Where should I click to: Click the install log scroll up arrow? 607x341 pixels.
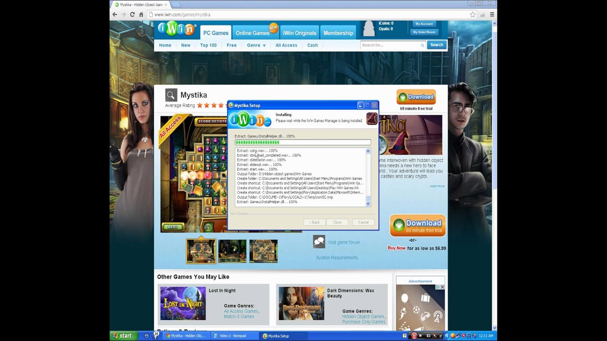[368, 151]
